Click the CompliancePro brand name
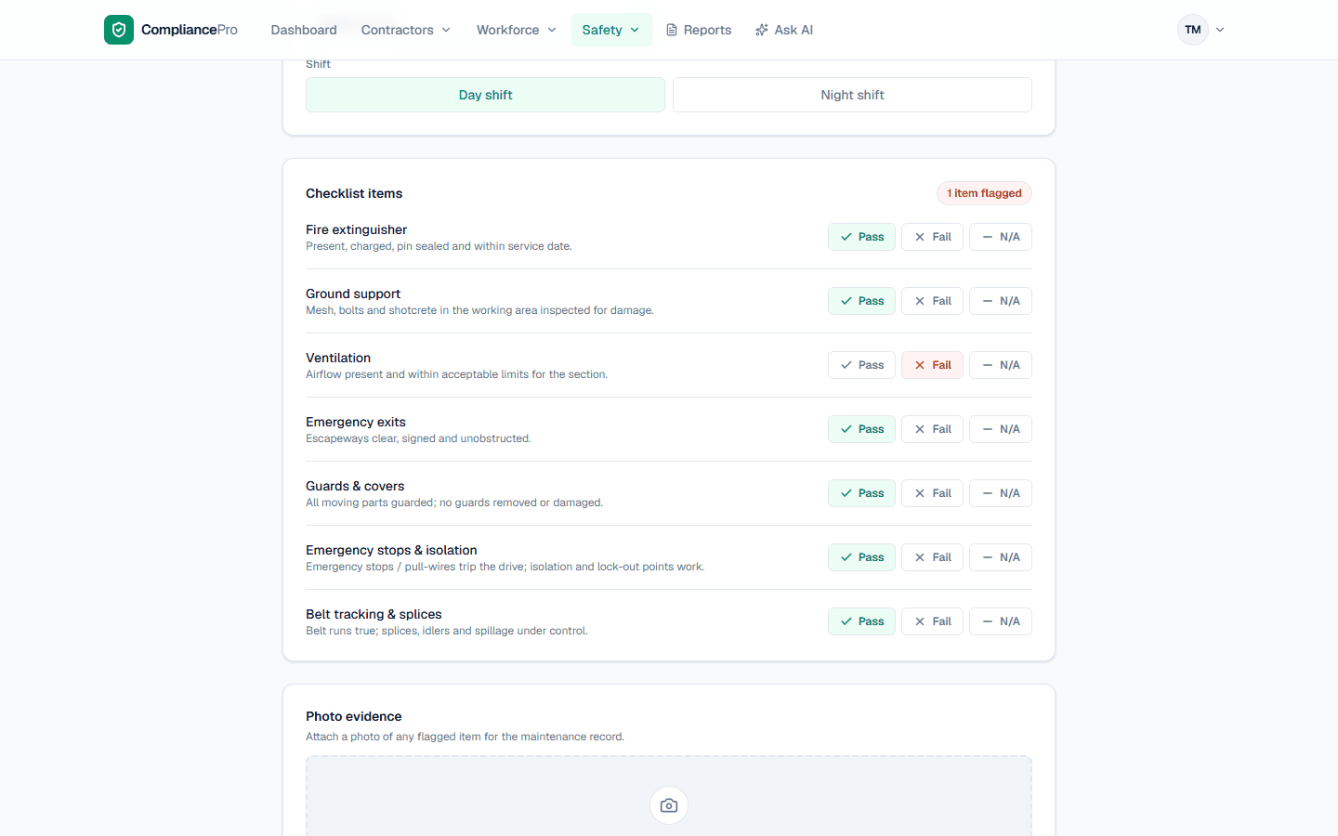The width and height of the screenshot is (1338, 836). point(190,30)
